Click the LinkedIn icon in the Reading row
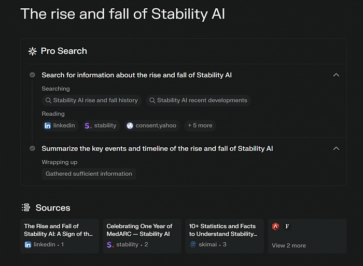Image resolution: width=363 pixels, height=266 pixels. tap(48, 125)
